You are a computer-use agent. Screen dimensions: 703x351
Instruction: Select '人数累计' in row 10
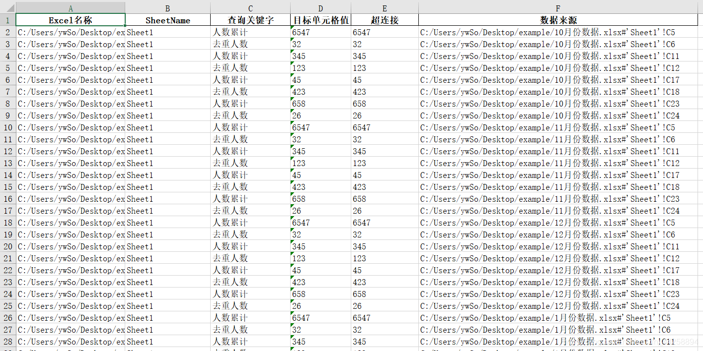coord(250,127)
